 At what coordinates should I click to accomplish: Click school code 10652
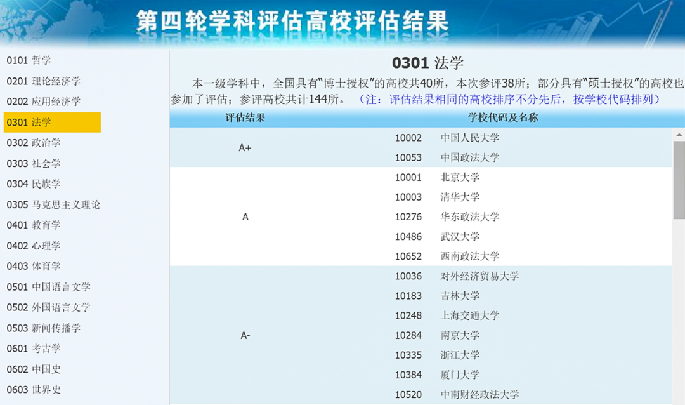408,256
